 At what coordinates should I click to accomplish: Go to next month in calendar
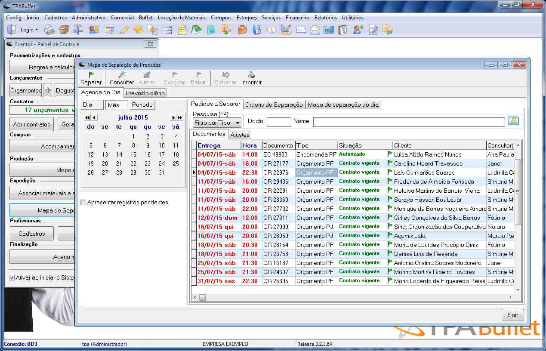174,117
